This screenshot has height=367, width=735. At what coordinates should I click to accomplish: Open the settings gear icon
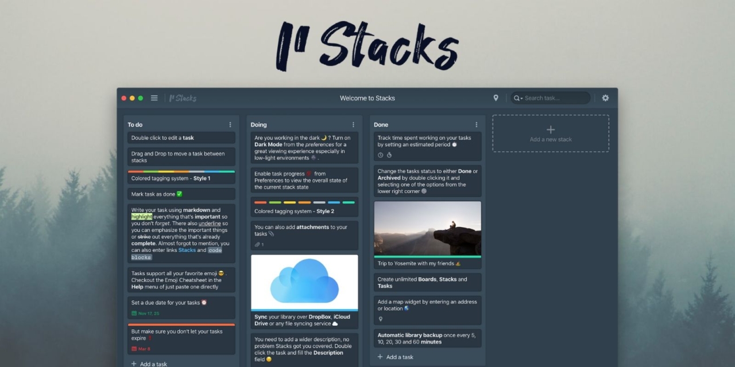click(605, 97)
